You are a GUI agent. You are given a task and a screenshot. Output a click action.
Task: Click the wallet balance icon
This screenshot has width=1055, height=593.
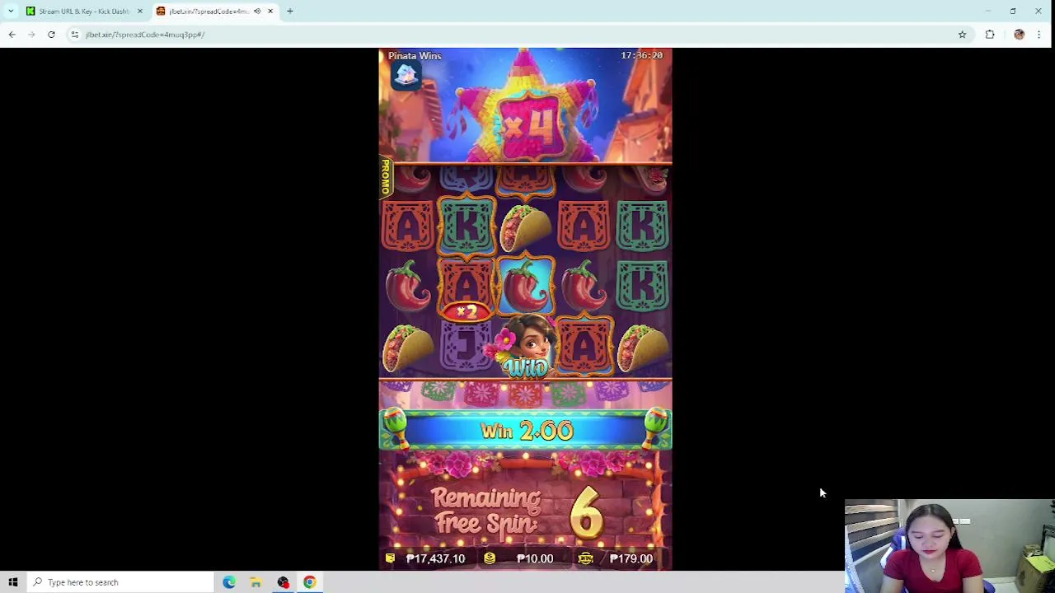click(x=390, y=558)
